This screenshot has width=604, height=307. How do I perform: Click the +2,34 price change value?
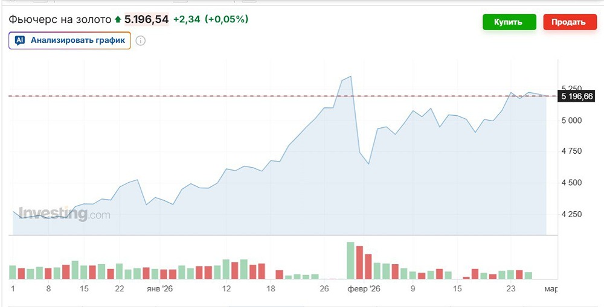(x=186, y=19)
